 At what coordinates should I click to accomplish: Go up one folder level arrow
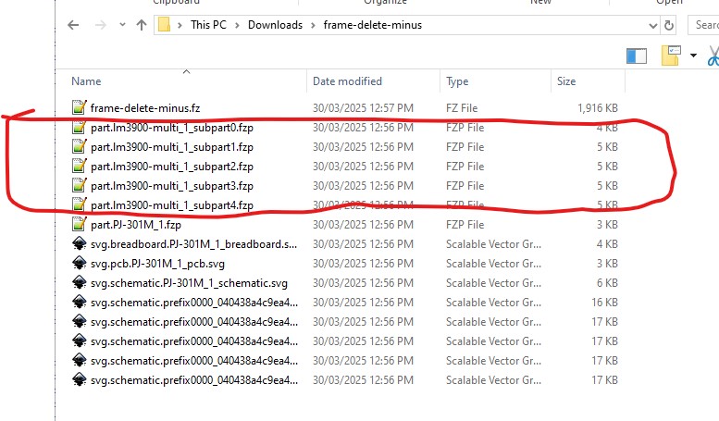141,25
